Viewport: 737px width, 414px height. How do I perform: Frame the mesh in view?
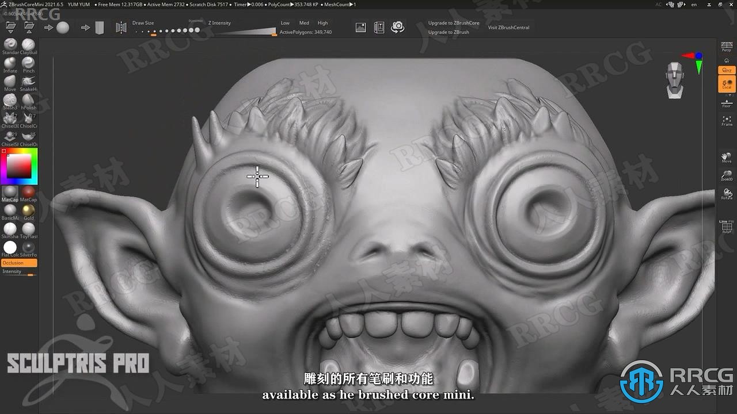pos(727,121)
